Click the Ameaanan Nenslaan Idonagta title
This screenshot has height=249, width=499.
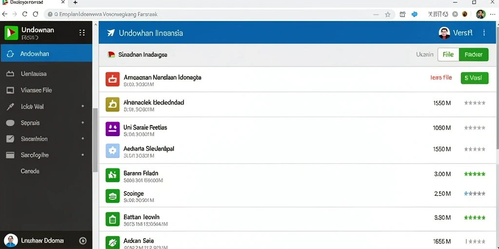pyautogui.click(x=162, y=77)
